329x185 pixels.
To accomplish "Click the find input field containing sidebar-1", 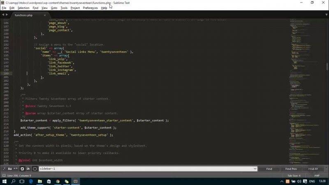I will coord(144,169).
